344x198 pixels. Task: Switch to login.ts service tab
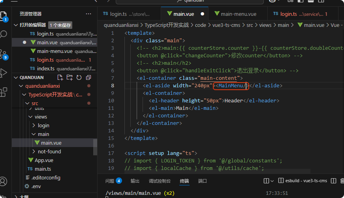[303, 14]
